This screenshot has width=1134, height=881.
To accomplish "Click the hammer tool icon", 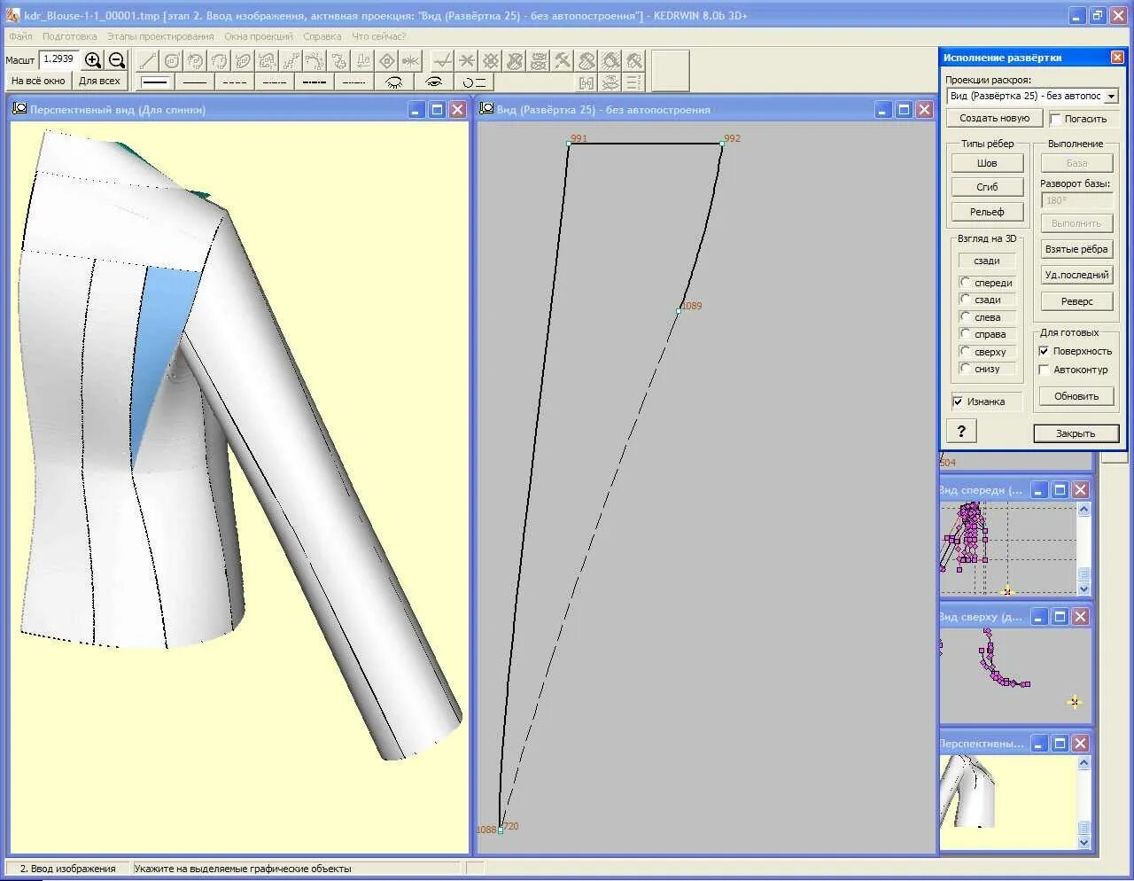I will pyautogui.click(x=563, y=61).
